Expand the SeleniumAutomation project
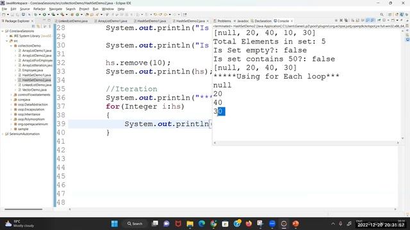This screenshot has width=410, height=230. (3, 134)
